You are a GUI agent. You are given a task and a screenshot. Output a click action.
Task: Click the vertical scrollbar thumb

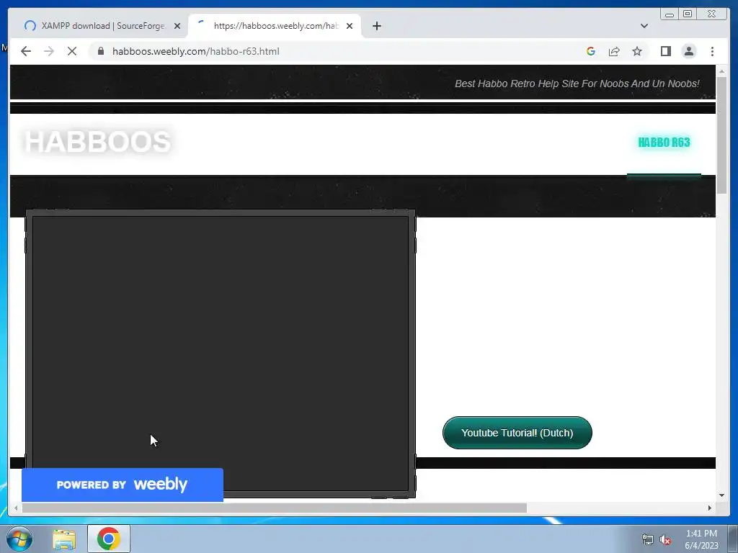tap(722, 135)
